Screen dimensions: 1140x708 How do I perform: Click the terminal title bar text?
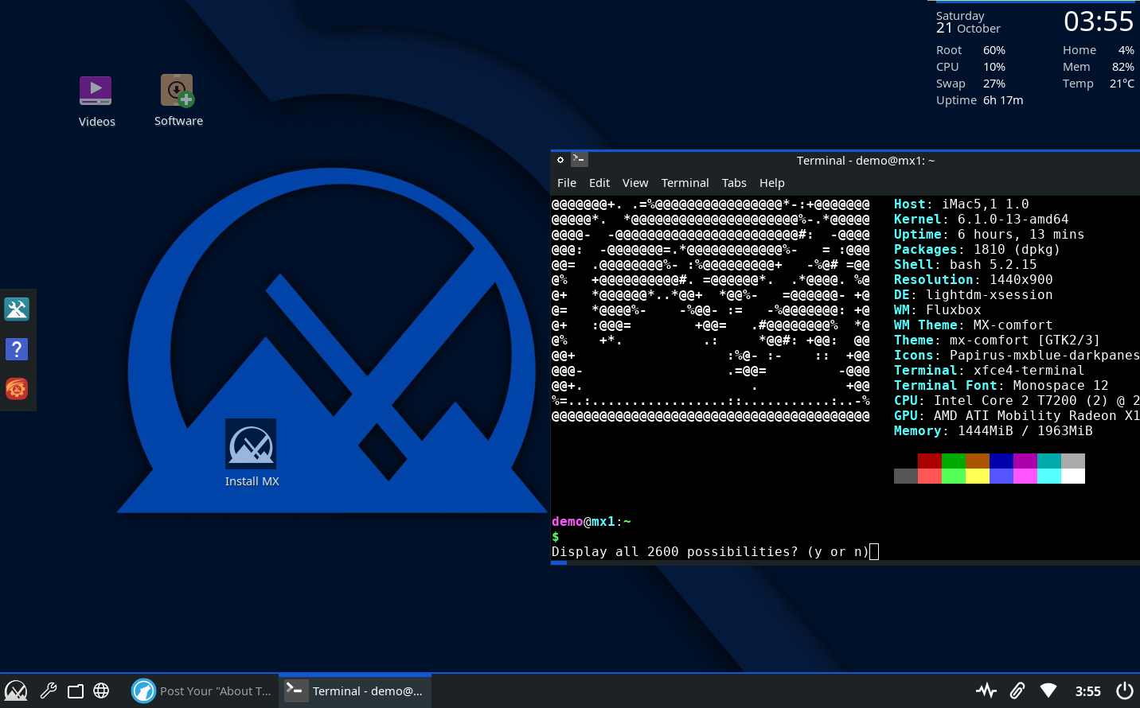(x=865, y=161)
